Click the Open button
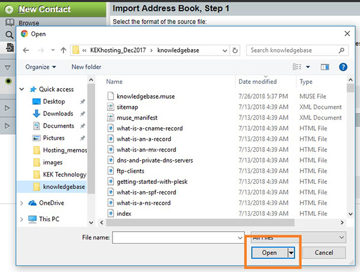This screenshot has width=360, height=272. [269, 252]
